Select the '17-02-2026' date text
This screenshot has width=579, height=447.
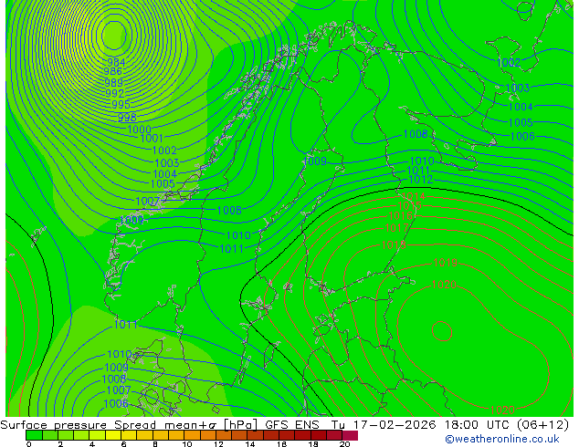[395, 425]
